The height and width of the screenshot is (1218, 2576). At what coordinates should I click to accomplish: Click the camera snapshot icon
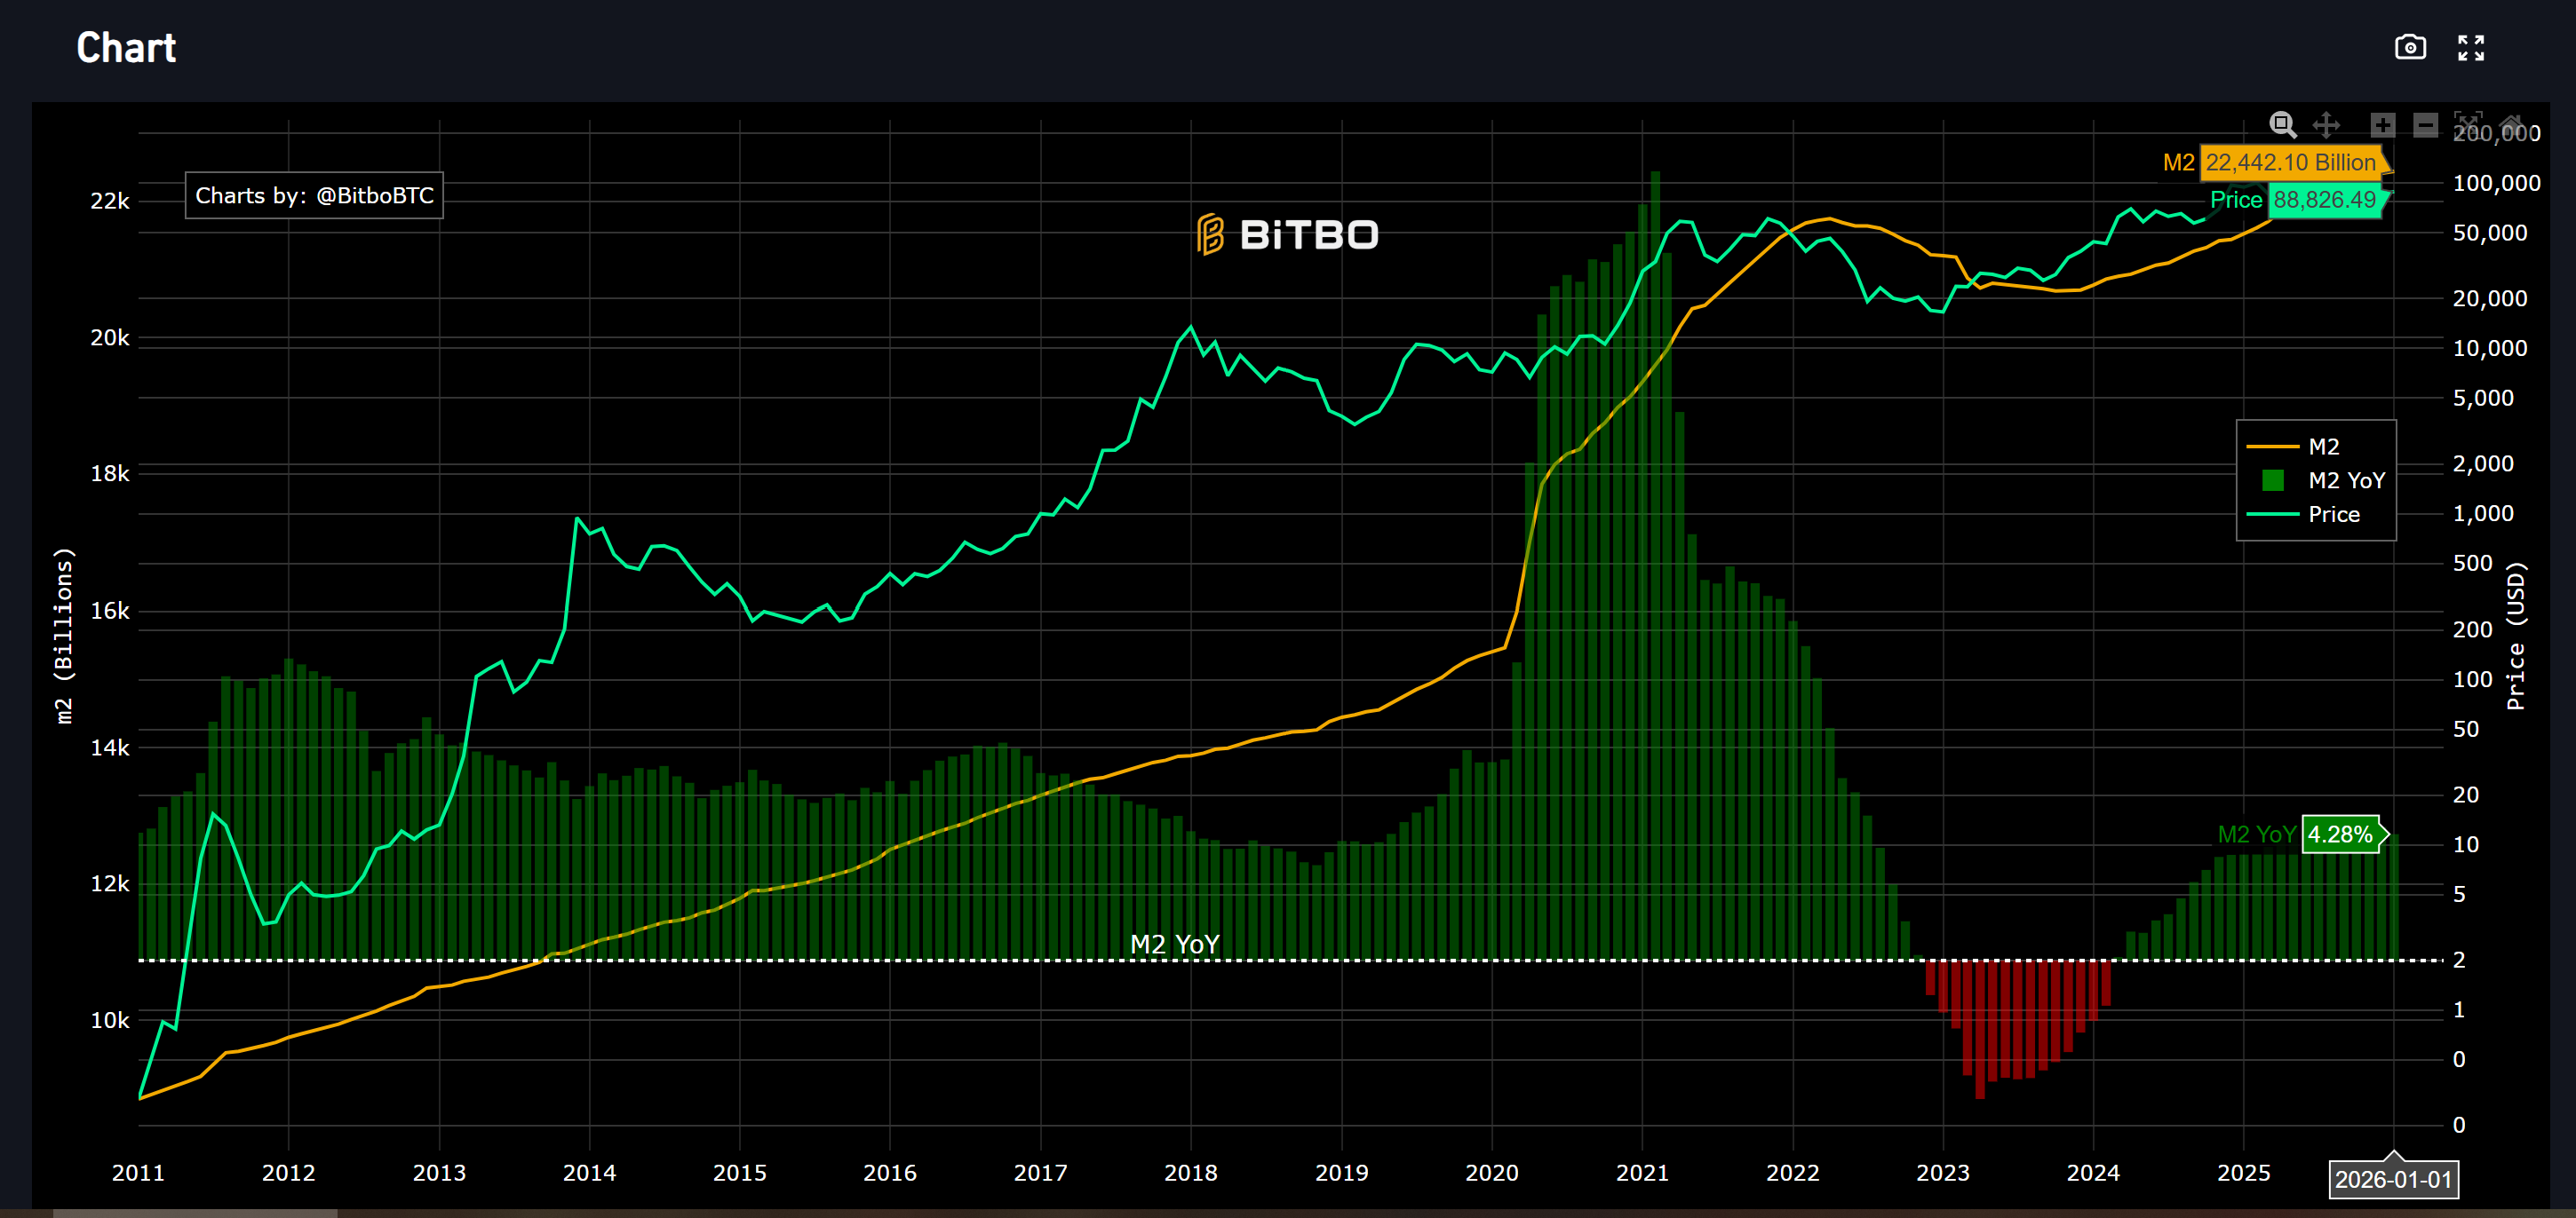[x=2410, y=47]
